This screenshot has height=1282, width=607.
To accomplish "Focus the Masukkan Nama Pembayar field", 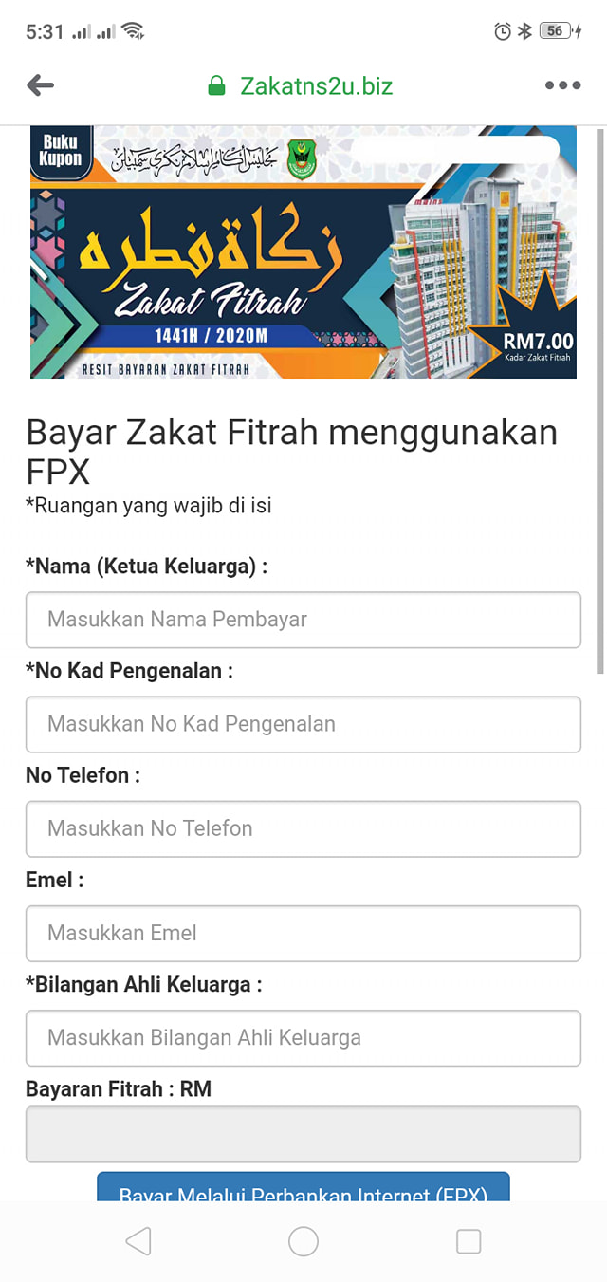I will click(303, 620).
